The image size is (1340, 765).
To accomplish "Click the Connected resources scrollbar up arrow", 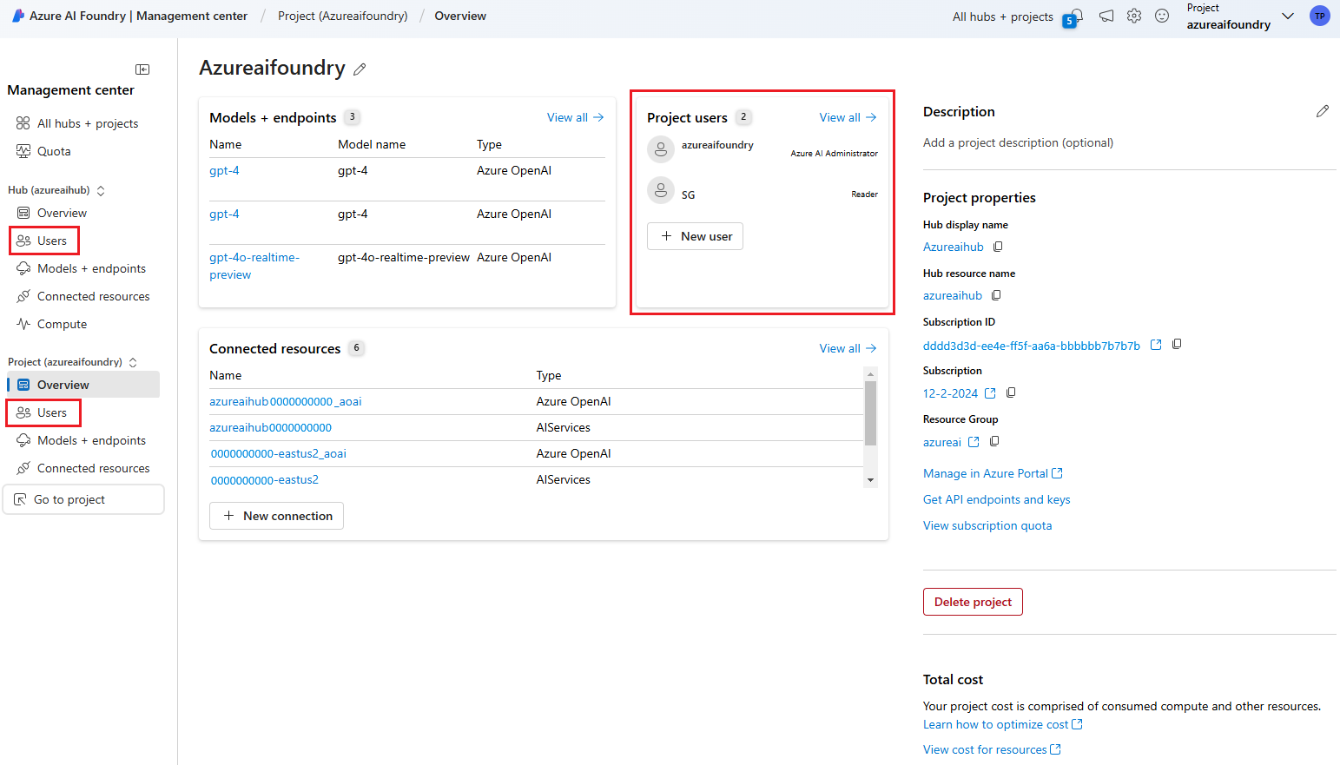I will 870,374.
